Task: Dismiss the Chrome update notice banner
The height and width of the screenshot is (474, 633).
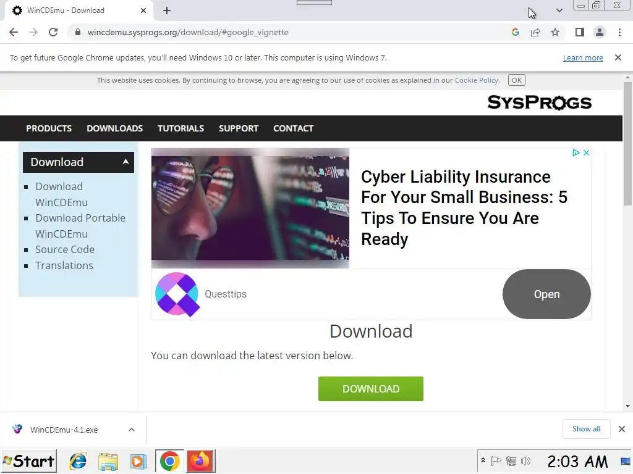Action: (618, 57)
